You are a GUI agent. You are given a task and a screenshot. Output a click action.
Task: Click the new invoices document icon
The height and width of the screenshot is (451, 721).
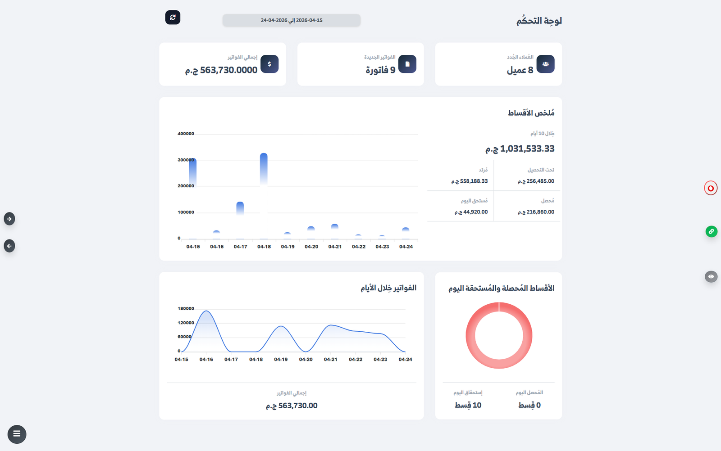click(x=407, y=64)
